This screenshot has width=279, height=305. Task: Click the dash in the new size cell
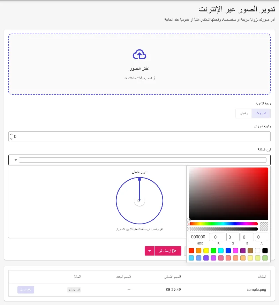point(129,290)
